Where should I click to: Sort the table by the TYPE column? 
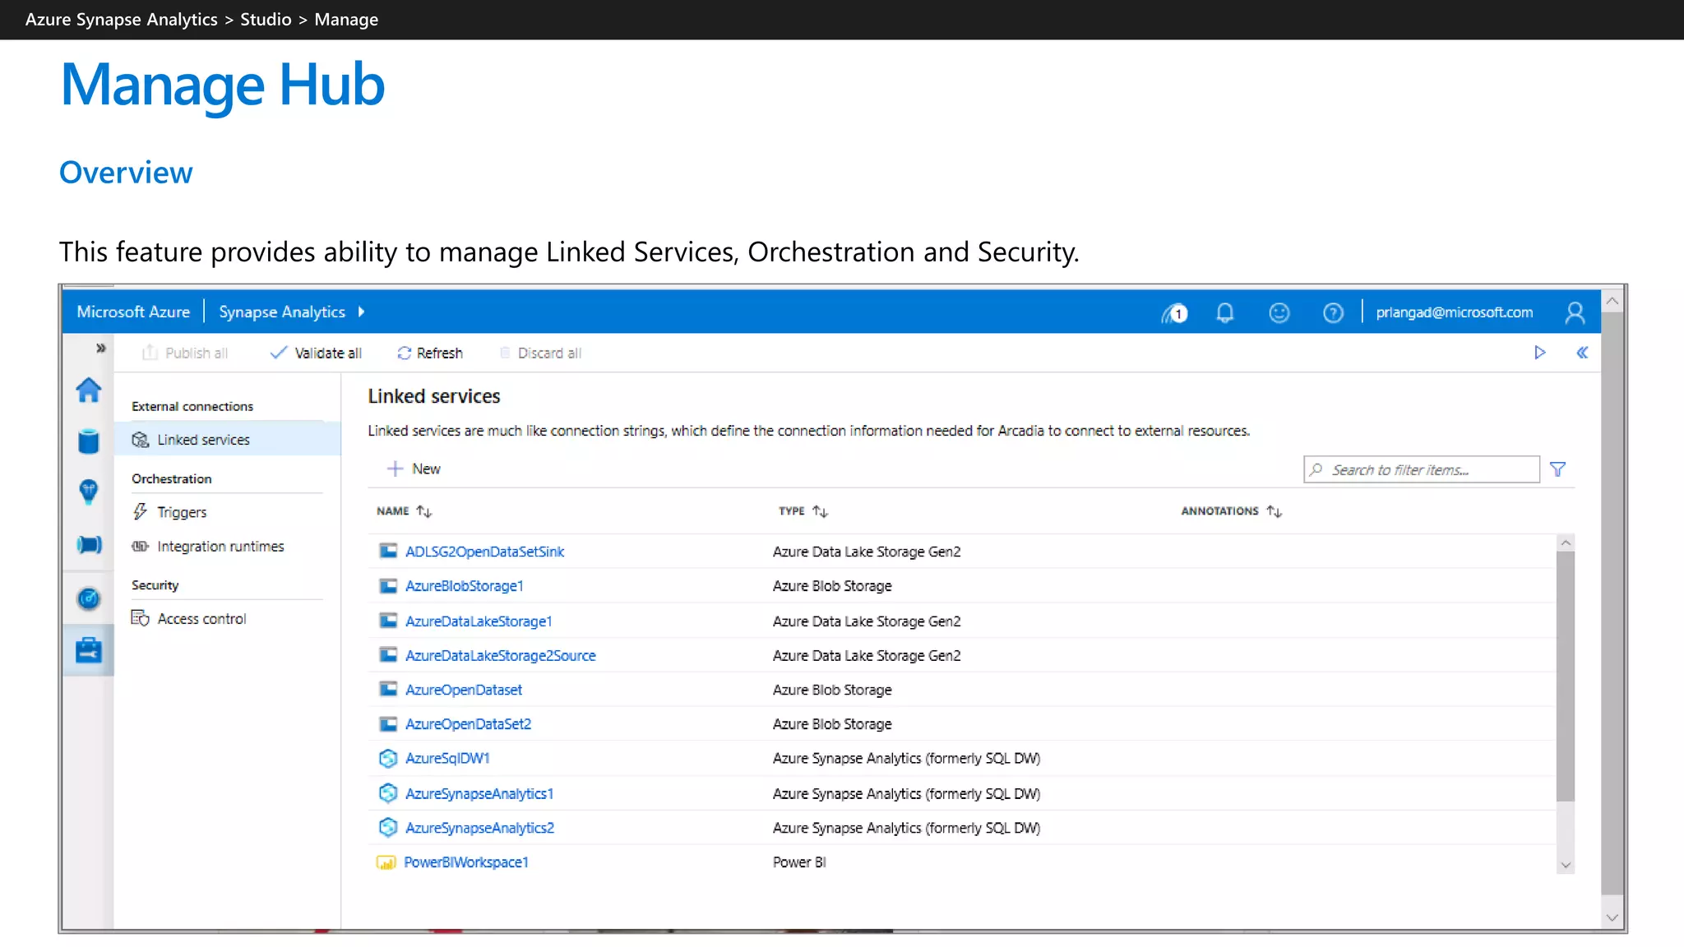tap(803, 511)
